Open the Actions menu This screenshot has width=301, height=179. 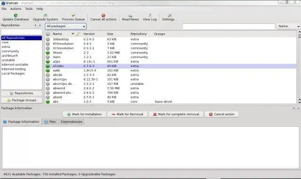pos(16,9)
